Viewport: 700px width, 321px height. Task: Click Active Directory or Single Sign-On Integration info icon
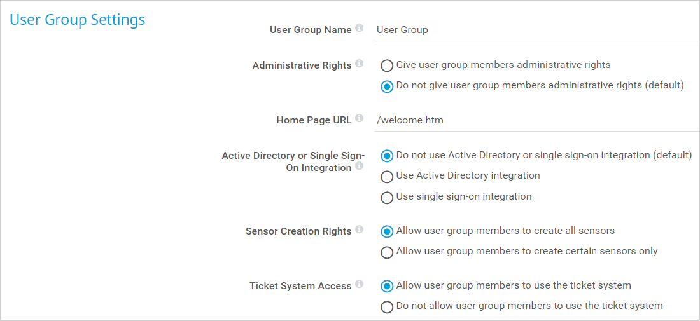tap(360, 167)
